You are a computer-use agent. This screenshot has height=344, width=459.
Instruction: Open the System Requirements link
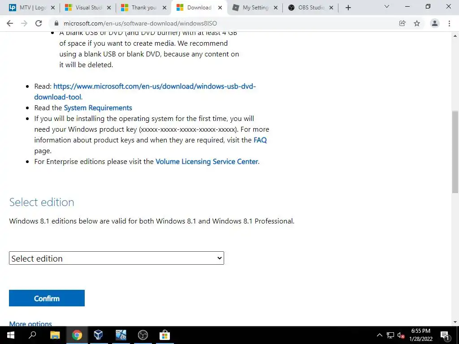pos(98,108)
